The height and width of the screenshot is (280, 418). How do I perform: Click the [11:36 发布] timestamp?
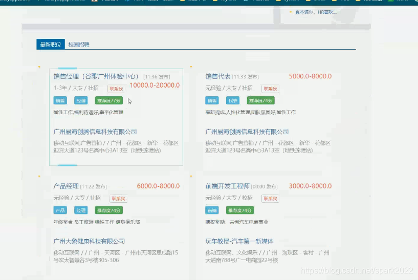(x=157, y=77)
